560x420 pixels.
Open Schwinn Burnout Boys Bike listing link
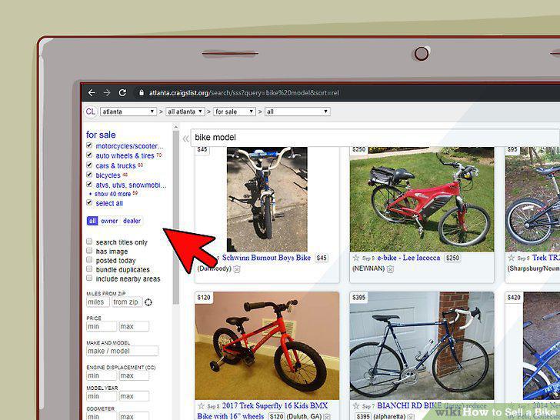pos(266,258)
